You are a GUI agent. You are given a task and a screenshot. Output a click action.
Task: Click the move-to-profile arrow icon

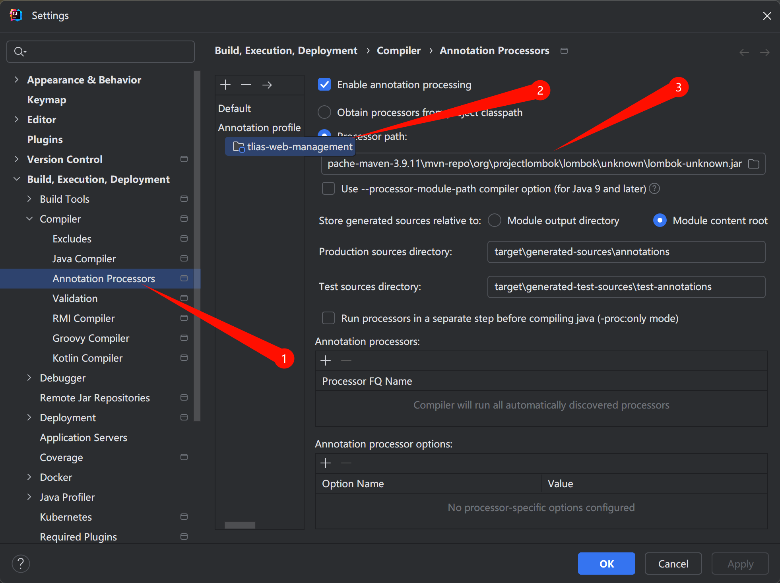267,85
